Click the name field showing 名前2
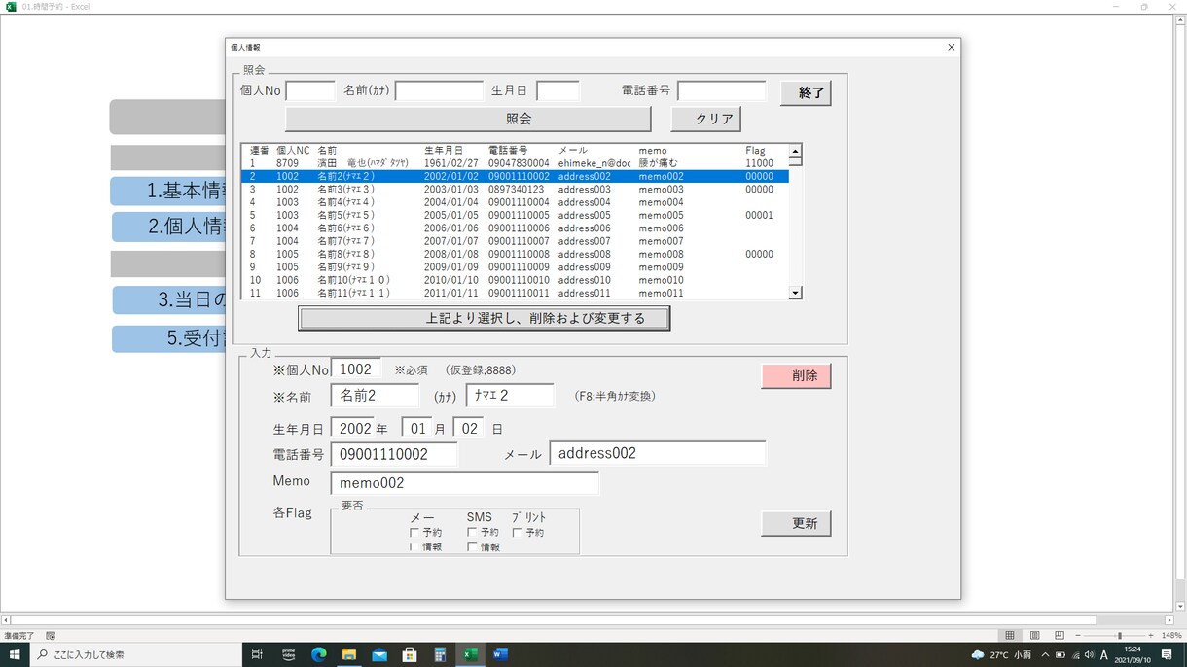Screen dimensions: 1187x667 375,395
